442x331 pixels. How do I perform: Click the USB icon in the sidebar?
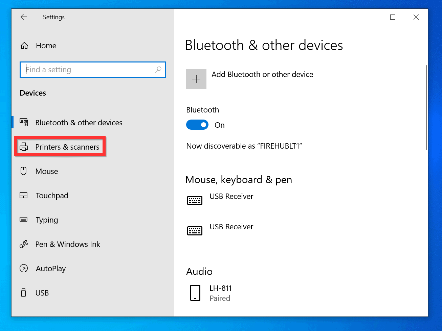[23, 292]
